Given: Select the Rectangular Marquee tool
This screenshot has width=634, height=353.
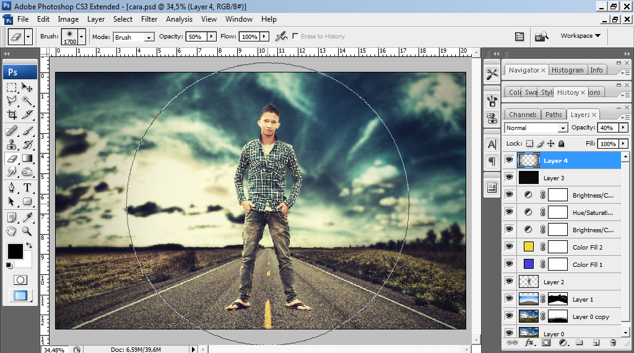Looking at the screenshot, I should click(x=12, y=87).
